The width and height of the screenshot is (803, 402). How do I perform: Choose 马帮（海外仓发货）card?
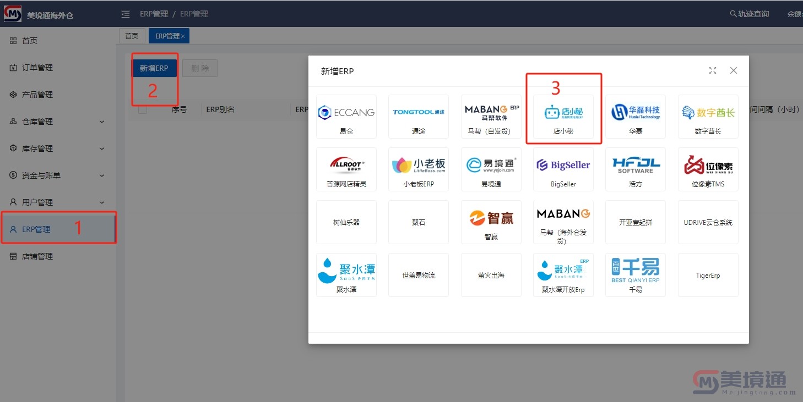(x=563, y=222)
